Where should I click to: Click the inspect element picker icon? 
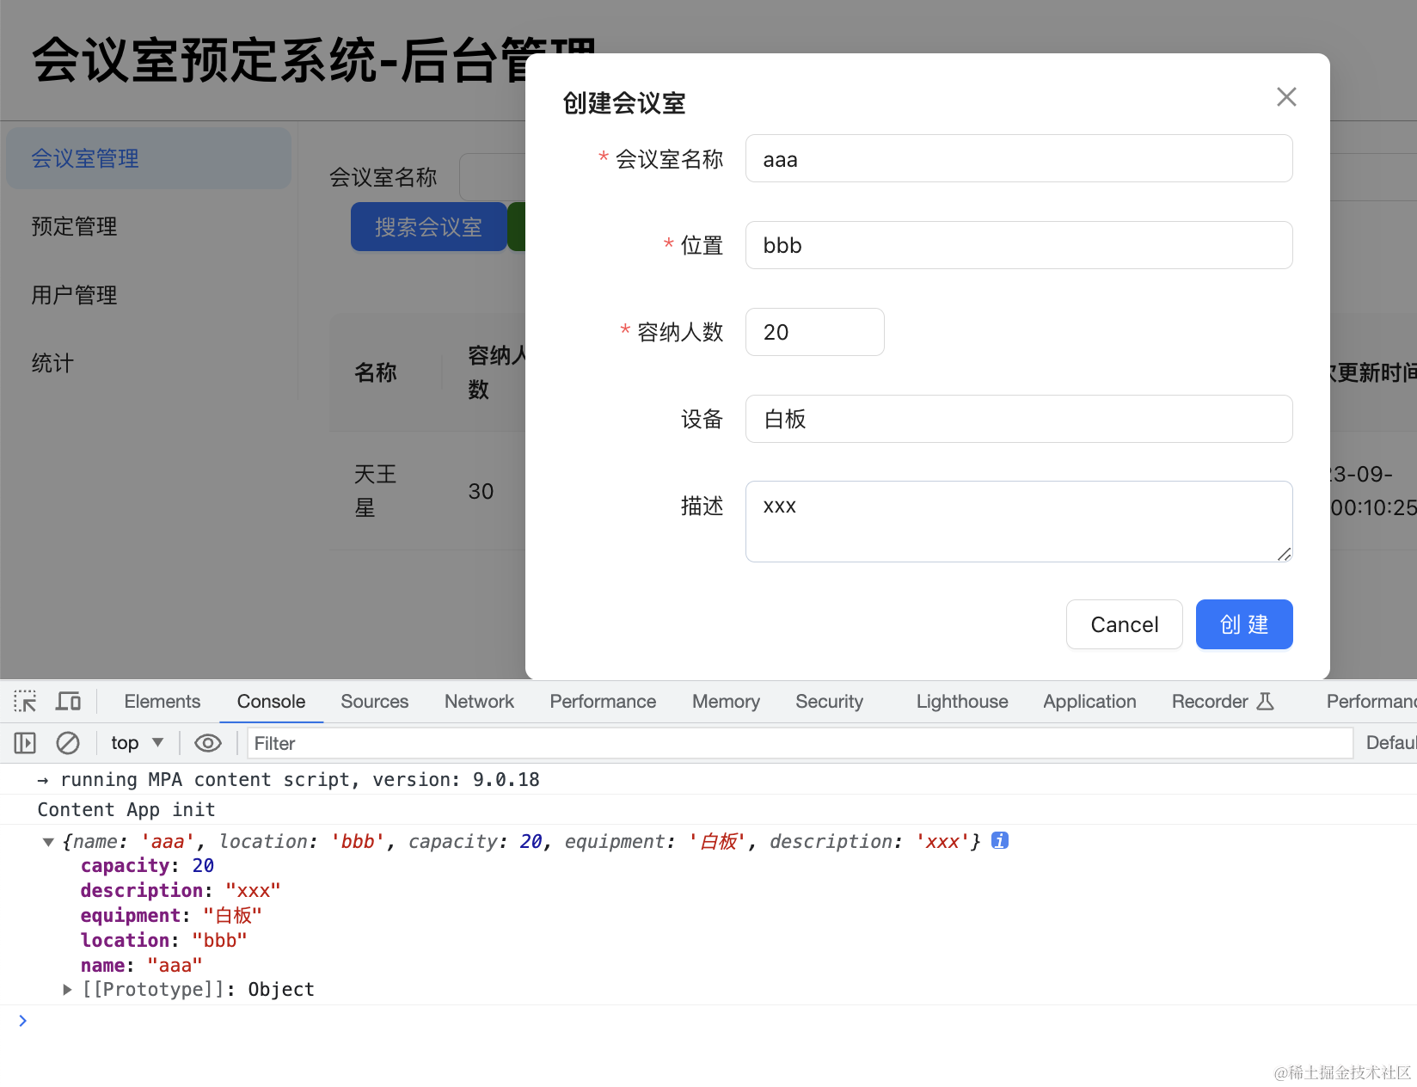[x=25, y=702]
